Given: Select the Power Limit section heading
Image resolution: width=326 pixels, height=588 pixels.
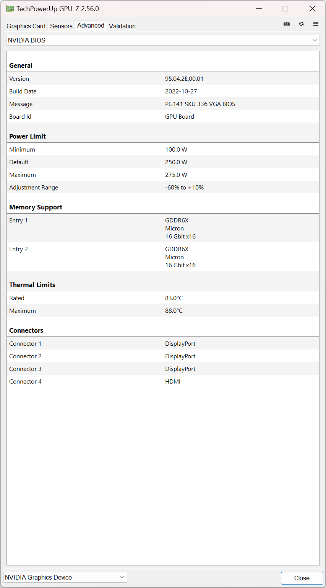Looking at the screenshot, I should pyautogui.click(x=28, y=136).
